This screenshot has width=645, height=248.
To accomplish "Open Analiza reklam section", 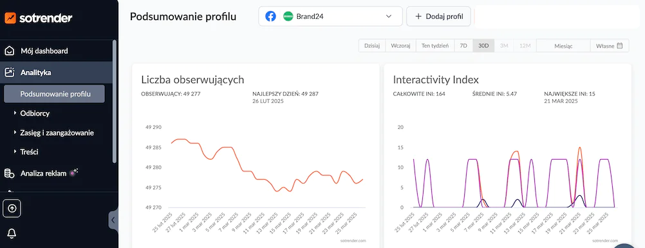I will 43,173.
